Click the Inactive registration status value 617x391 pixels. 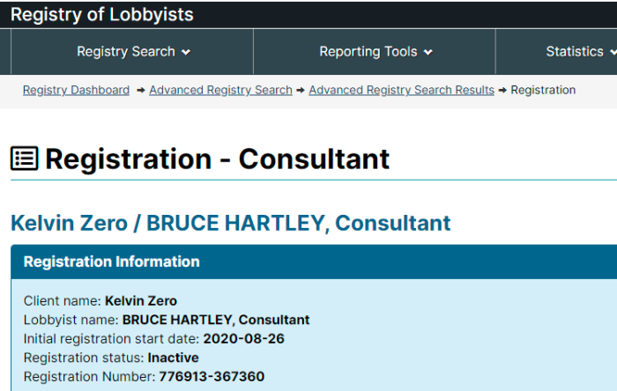pos(173,358)
